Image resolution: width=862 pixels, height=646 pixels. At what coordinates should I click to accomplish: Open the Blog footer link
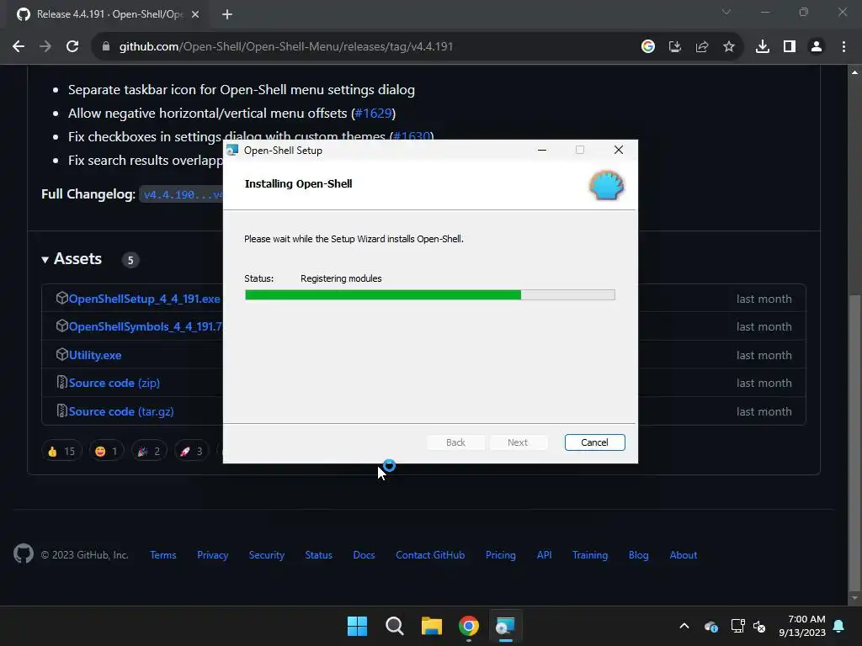point(639,555)
